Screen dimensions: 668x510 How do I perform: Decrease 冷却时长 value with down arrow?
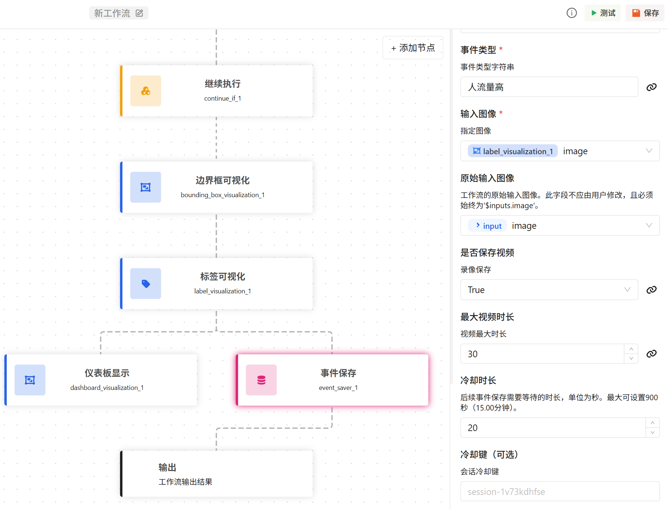coord(652,433)
